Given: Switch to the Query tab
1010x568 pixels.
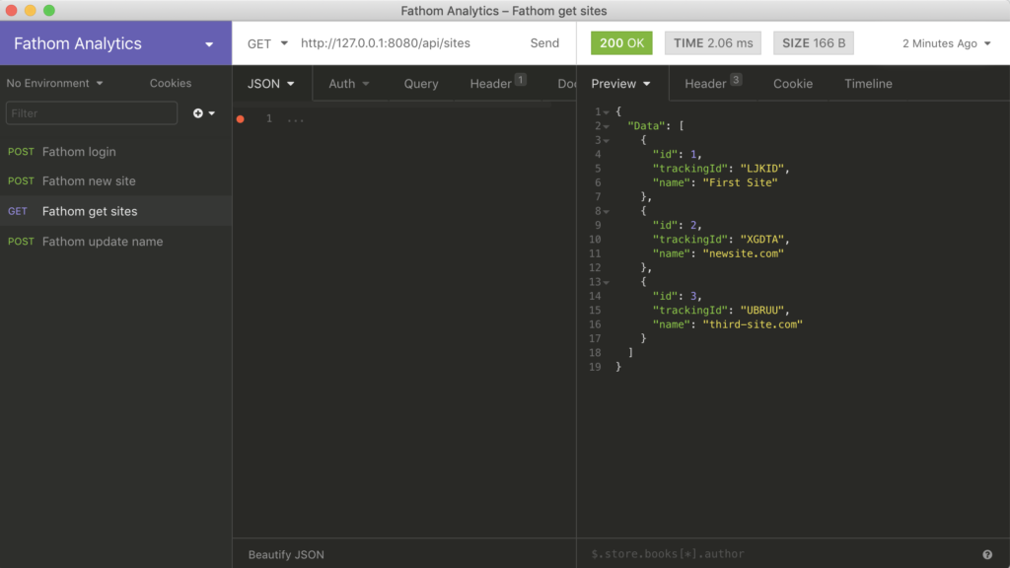Looking at the screenshot, I should click(x=421, y=84).
